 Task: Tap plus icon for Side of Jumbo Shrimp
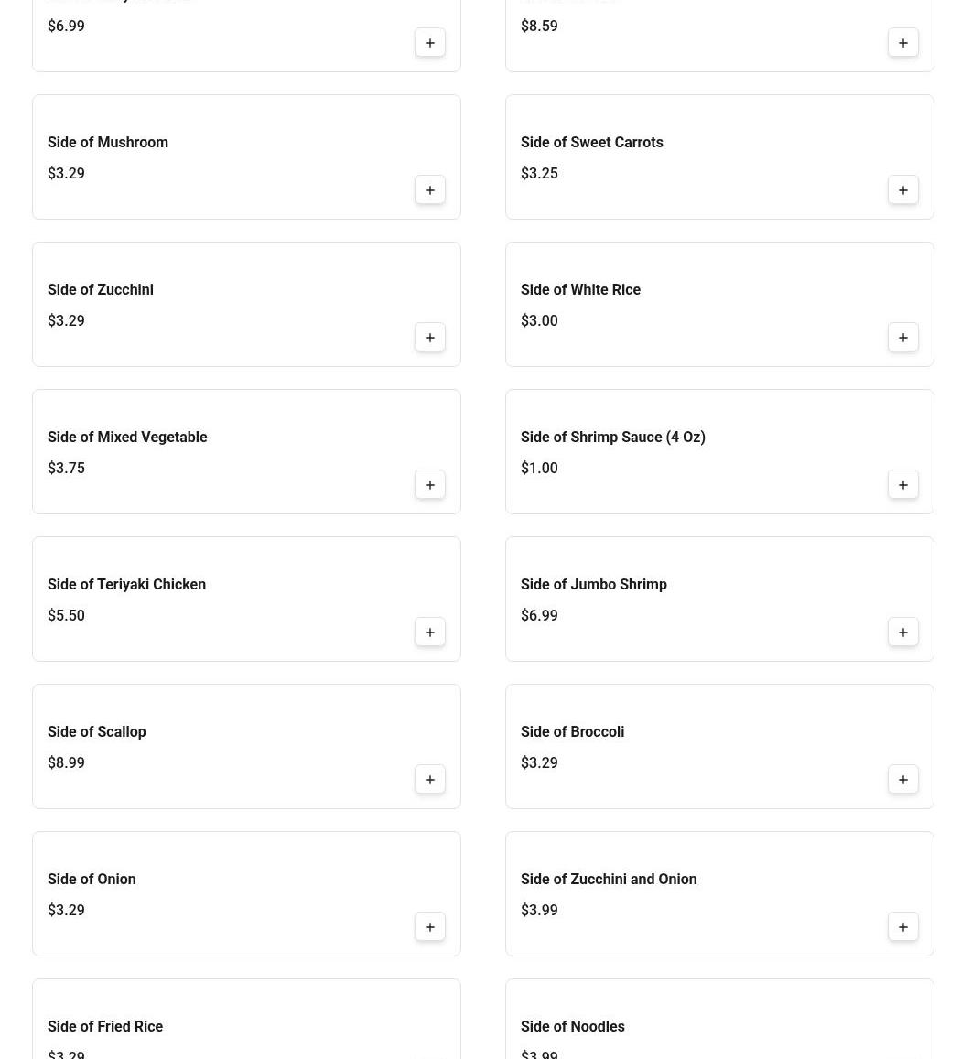coord(902,632)
